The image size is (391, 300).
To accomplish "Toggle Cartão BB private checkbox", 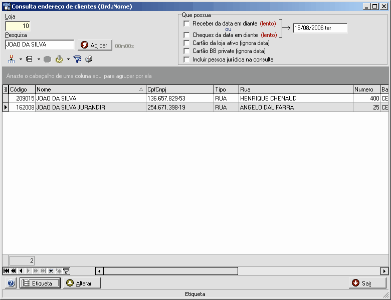I will pos(186,51).
